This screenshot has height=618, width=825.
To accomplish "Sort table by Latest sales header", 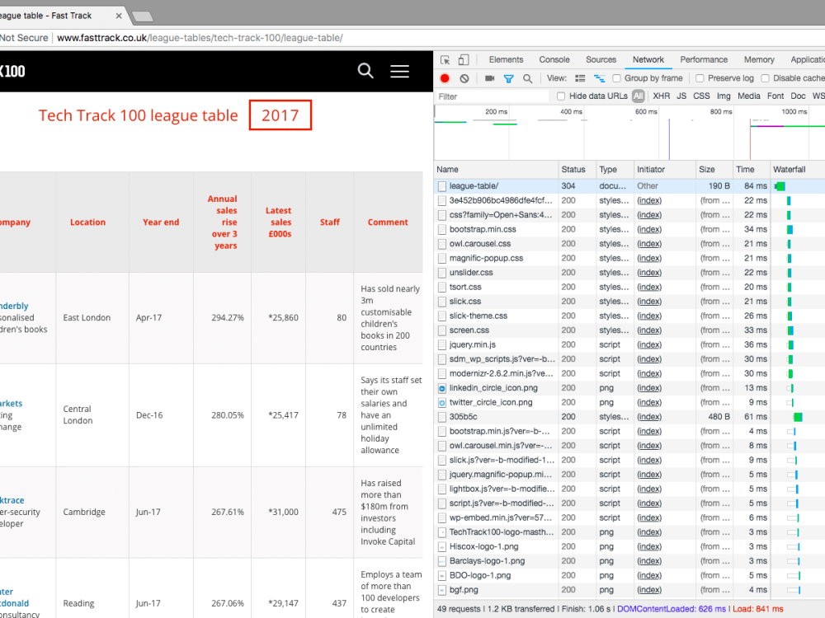I will coord(278,222).
